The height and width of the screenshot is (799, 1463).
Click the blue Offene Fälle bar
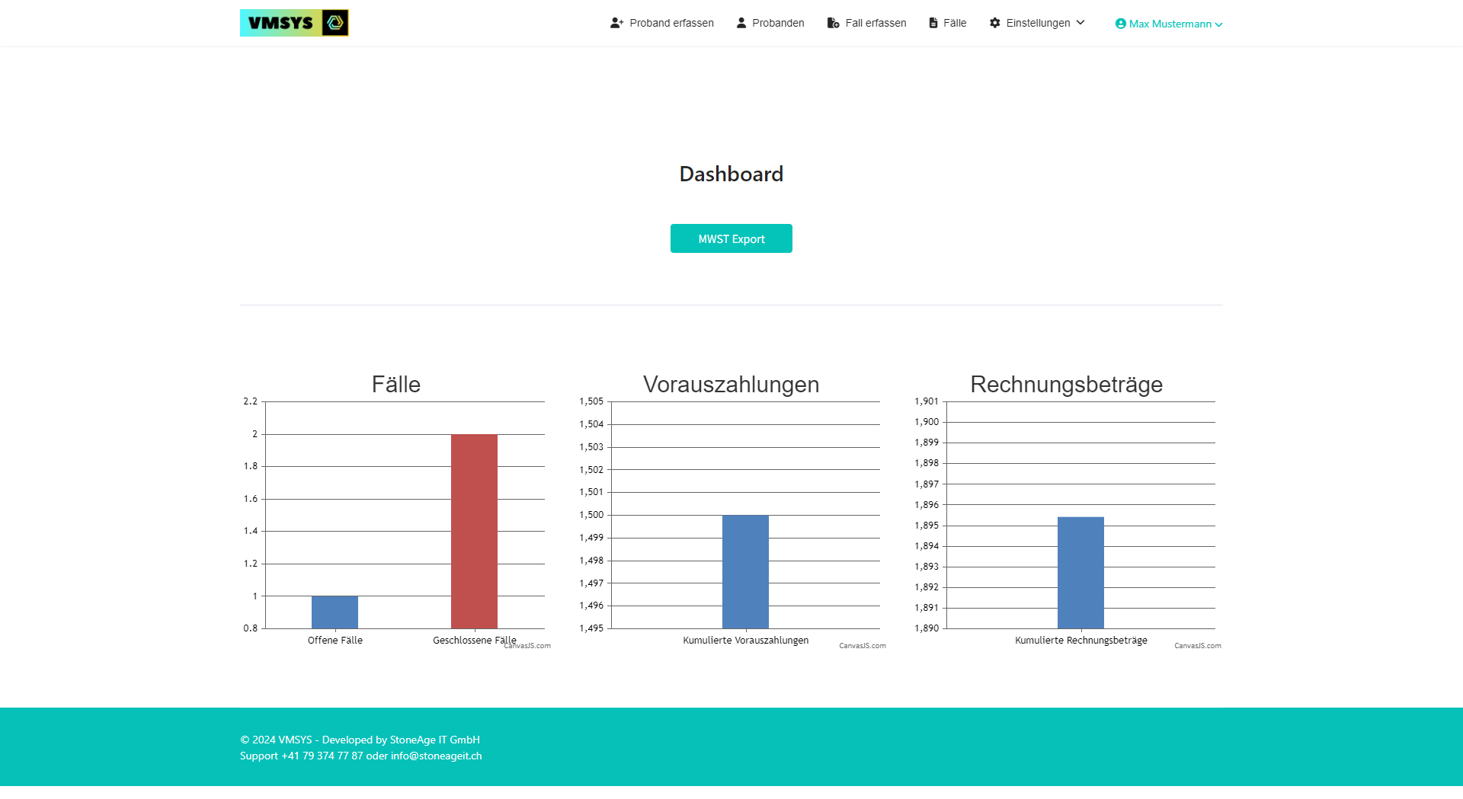coord(335,612)
